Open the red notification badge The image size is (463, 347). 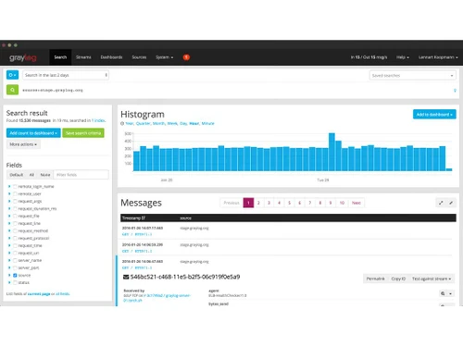click(x=186, y=57)
